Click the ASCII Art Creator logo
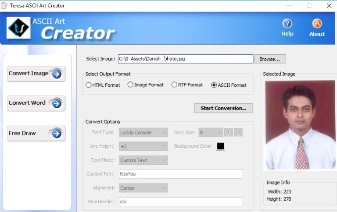This screenshot has width=337, height=212. click(18, 28)
